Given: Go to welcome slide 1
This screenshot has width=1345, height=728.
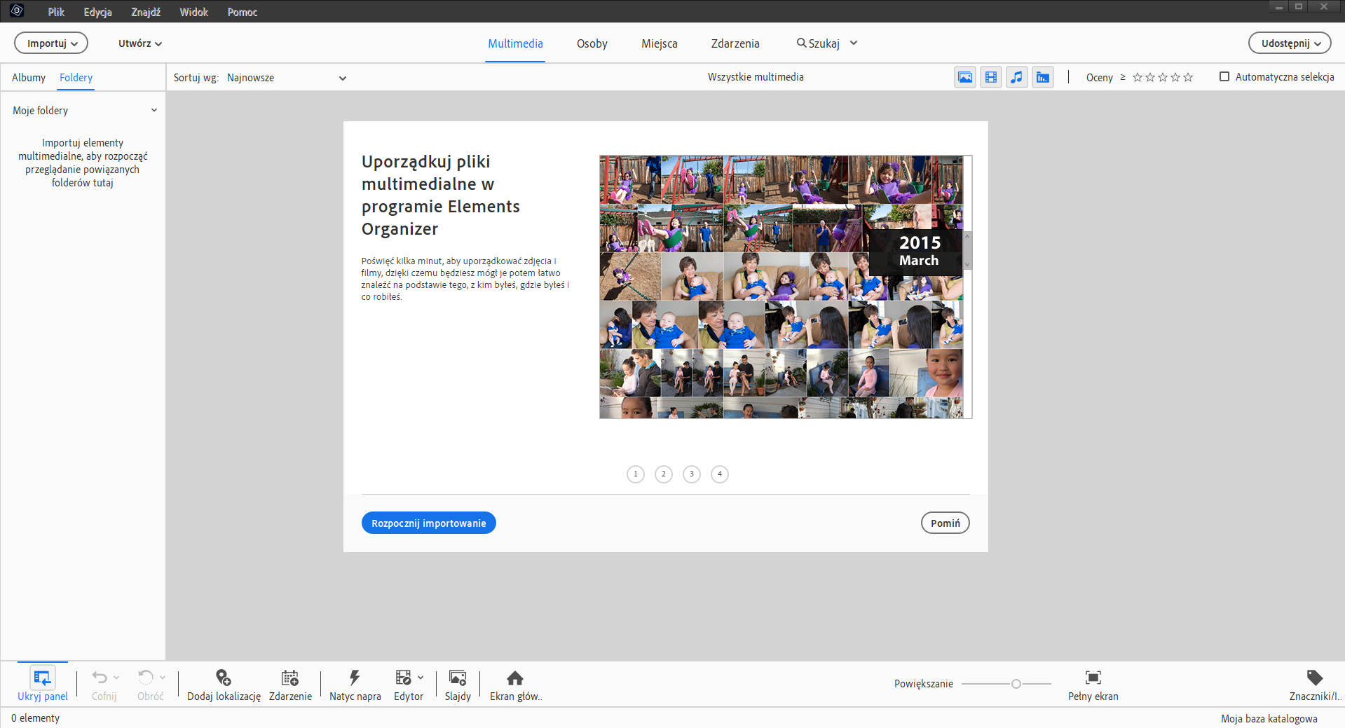Looking at the screenshot, I should pos(636,474).
